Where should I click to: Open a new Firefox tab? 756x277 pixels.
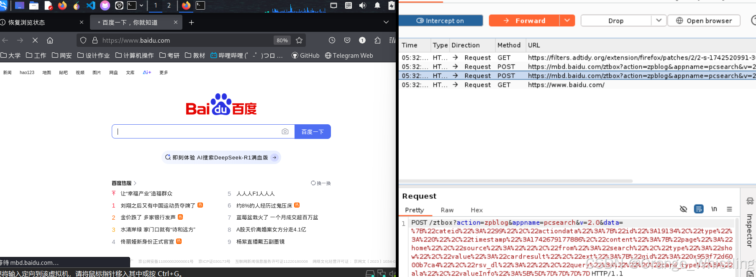(191, 22)
